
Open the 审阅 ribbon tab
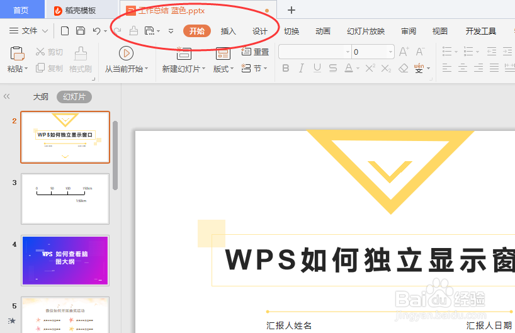(x=409, y=31)
